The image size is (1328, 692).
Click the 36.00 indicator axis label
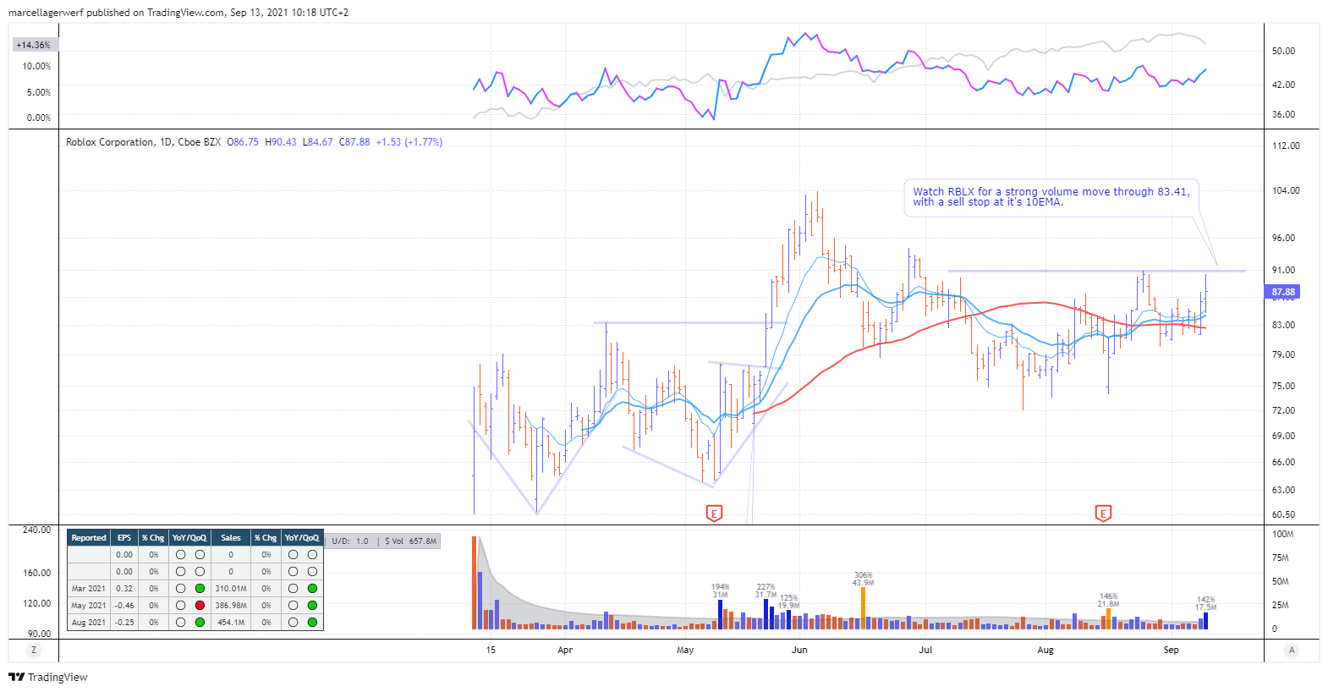point(1283,114)
